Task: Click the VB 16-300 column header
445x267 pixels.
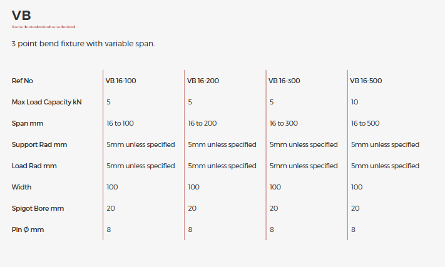Action: 284,81
